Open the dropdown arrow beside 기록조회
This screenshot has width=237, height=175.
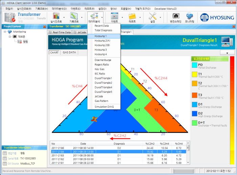82,17
